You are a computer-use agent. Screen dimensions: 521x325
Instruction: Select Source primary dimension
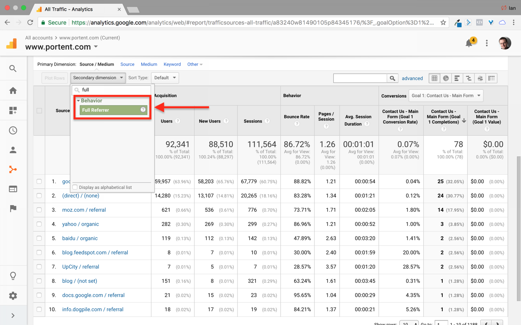tap(127, 64)
